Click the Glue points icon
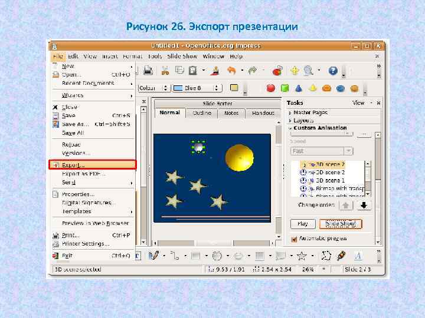This screenshot has height=318, width=425. (x=341, y=255)
